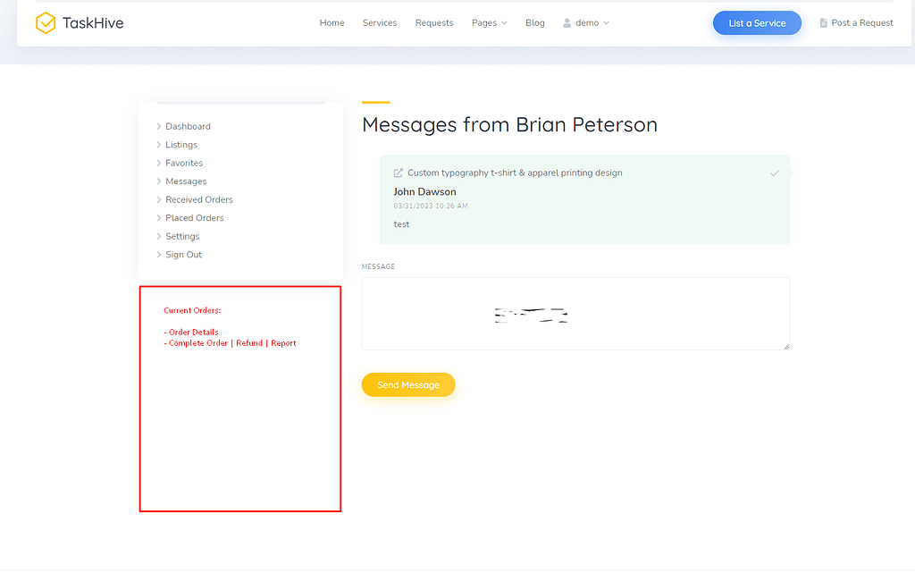This screenshot has height=573, width=915.
Task: Click the arrow icon beside Received Orders
Action: (159, 199)
